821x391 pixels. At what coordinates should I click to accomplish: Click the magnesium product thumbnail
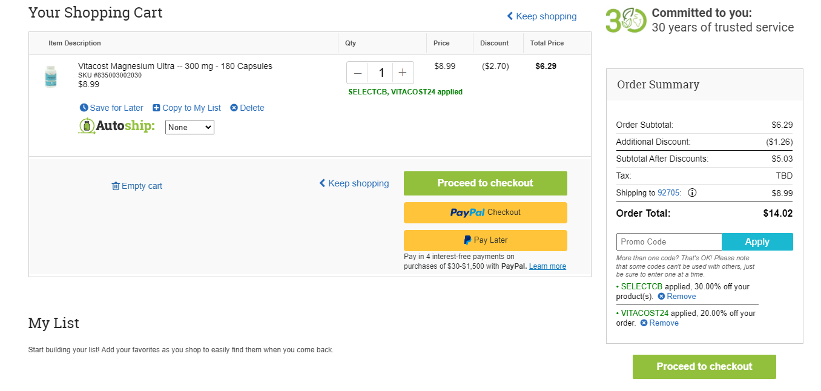coord(51,77)
